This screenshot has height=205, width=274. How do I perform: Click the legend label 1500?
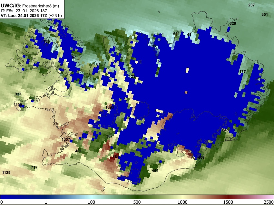click(228, 202)
